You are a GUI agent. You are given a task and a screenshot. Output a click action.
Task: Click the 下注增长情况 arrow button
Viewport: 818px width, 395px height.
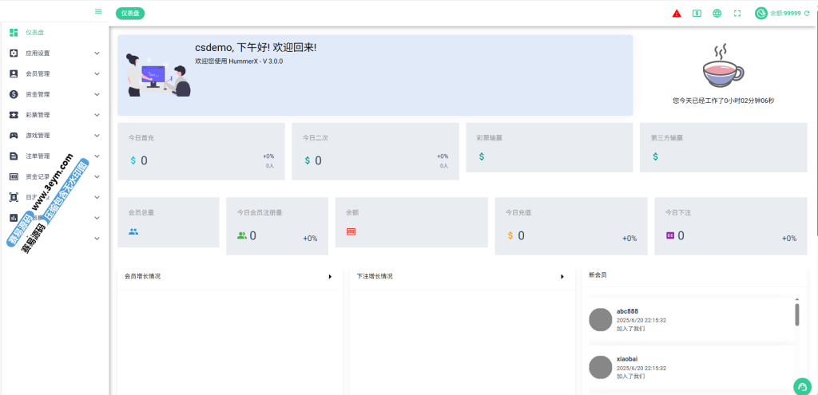[562, 277]
